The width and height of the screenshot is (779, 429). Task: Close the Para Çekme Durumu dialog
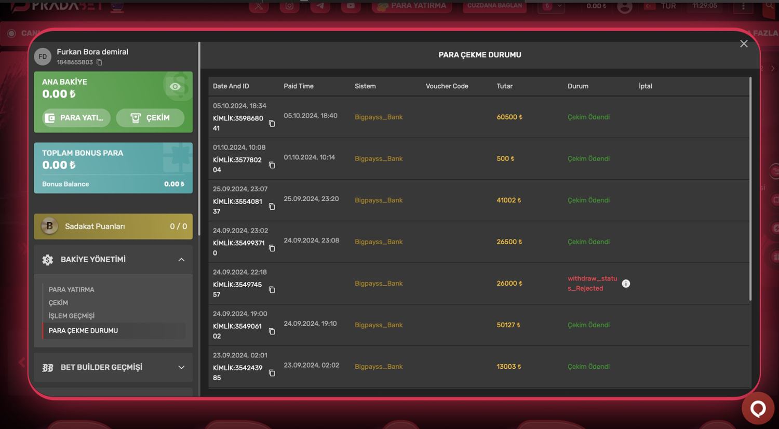744,44
